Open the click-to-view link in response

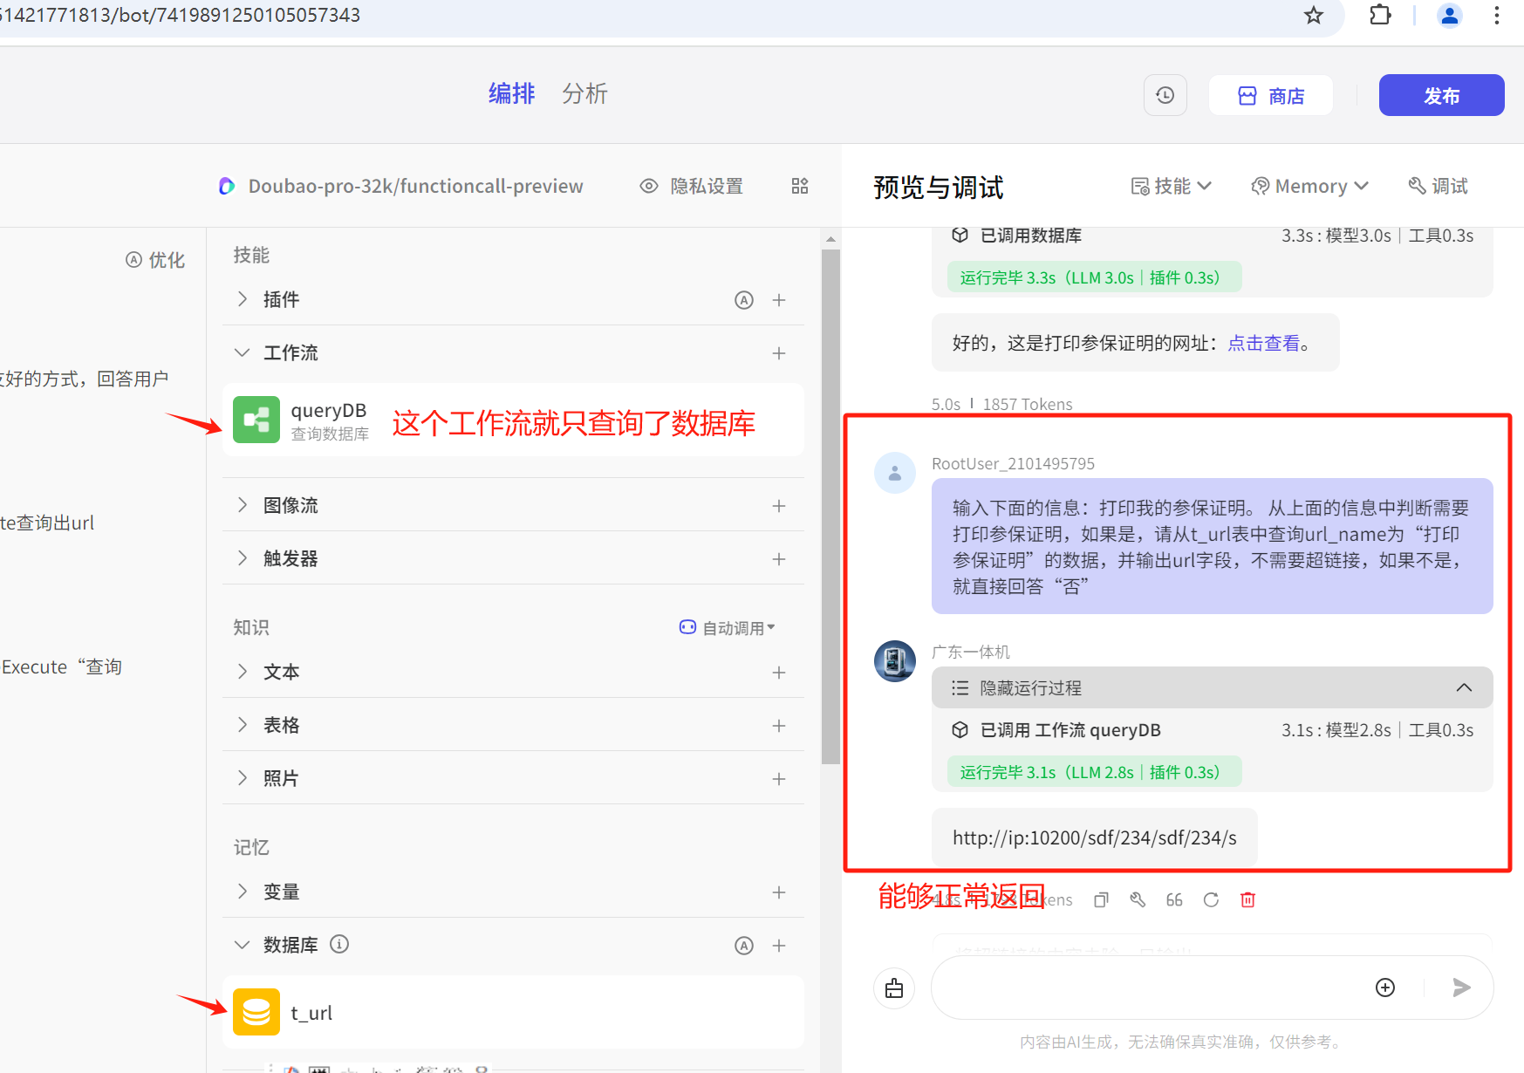coord(1263,343)
